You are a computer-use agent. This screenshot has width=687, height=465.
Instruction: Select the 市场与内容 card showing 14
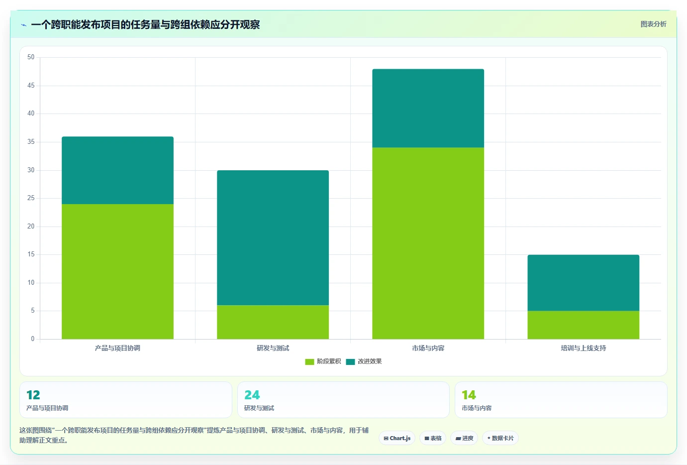coord(561,400)
